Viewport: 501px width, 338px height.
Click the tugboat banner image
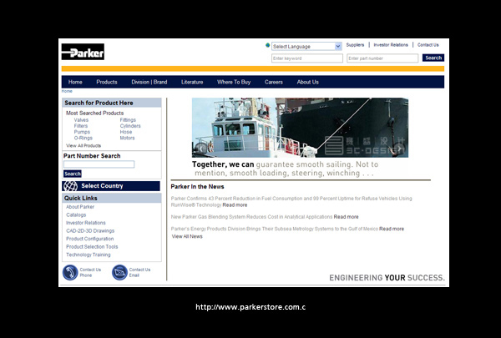coord(300,128)
